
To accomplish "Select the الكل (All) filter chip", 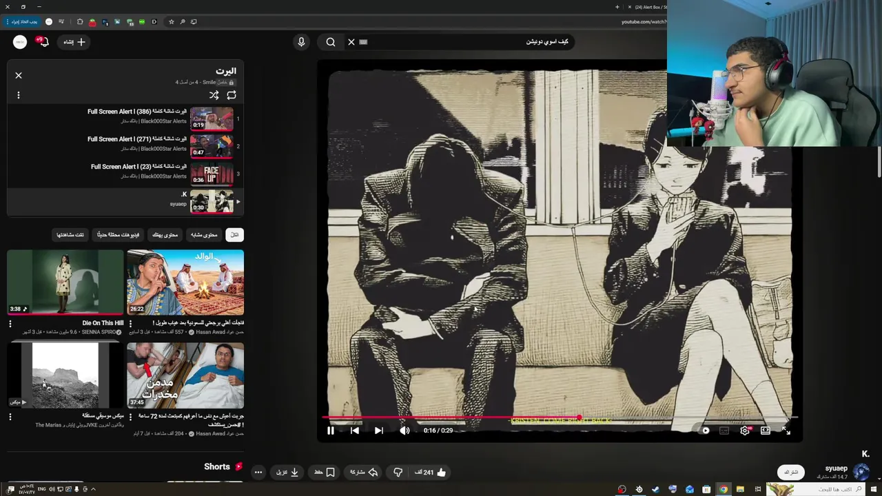I will pos(234,235).
